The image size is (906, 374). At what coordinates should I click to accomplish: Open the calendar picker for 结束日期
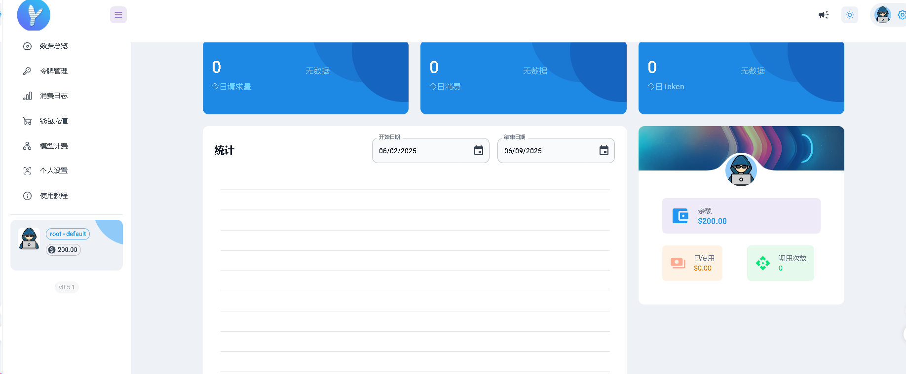click(604, 151)
